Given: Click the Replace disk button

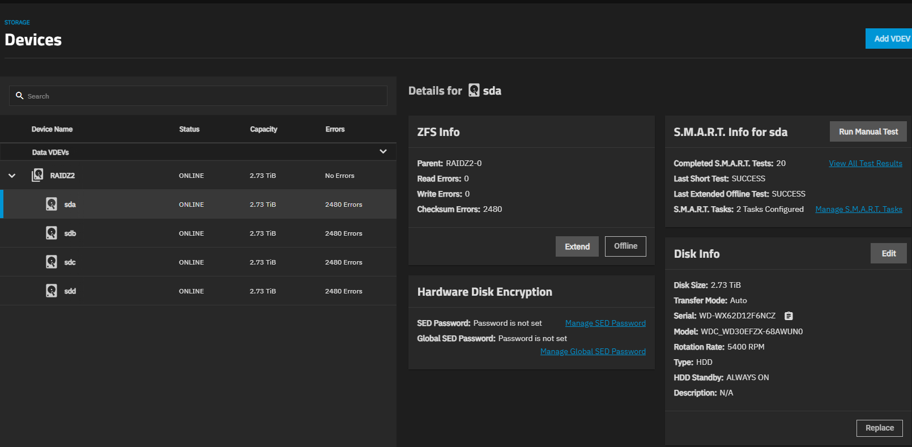Looking at the screenshot, I should pos(880,428).
